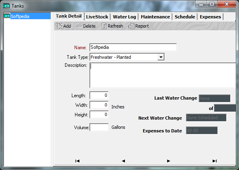Open the Report from the toolbar
Viewport: 239px width, 170px height.
click(138, 26)
